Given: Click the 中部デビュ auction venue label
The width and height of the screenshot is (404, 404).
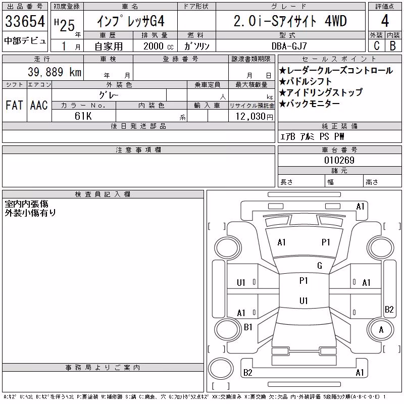Looking at the screenshot, I should pyautogui.click(x=25, y=41).
